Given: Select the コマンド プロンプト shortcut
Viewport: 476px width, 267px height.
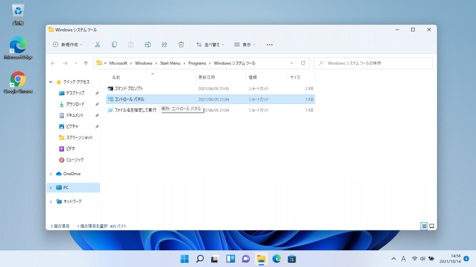Looking at the screenshot, I should pos(211,89).
